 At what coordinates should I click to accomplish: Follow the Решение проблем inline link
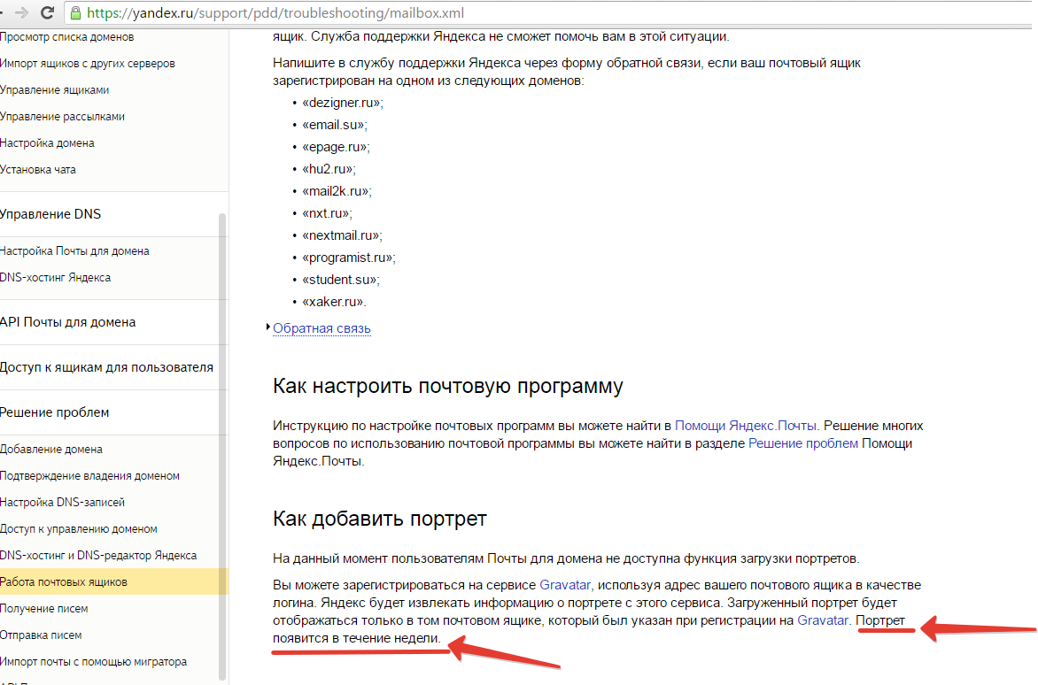click(x=803, y=443)
